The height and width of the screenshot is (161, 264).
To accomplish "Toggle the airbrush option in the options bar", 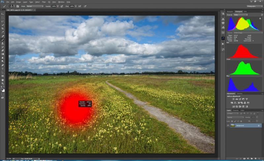I will 80,6.
